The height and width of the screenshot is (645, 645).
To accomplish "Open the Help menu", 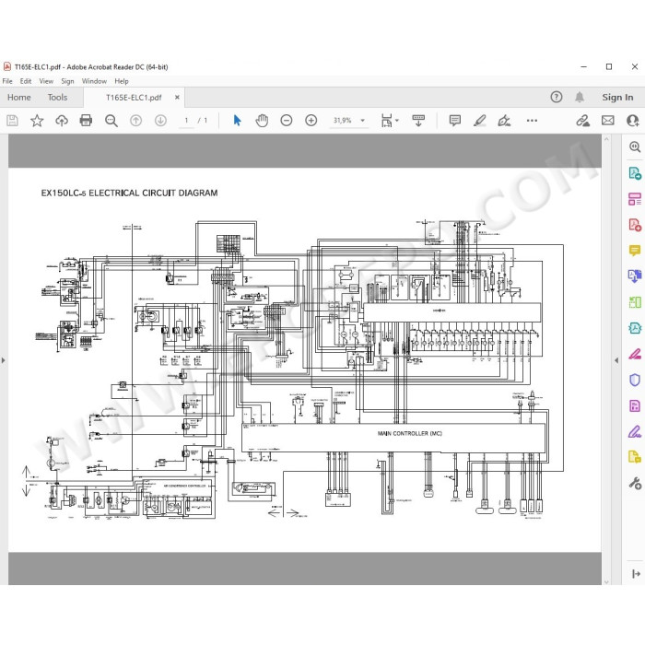I will 122,81.
